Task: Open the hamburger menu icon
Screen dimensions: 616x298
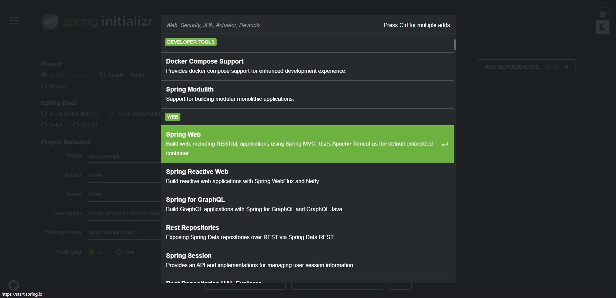Action: (14, 21)
